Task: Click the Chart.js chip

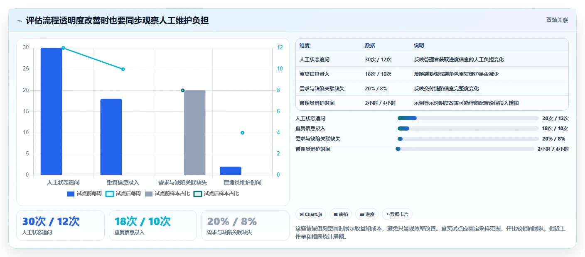Action: [311, 214]
